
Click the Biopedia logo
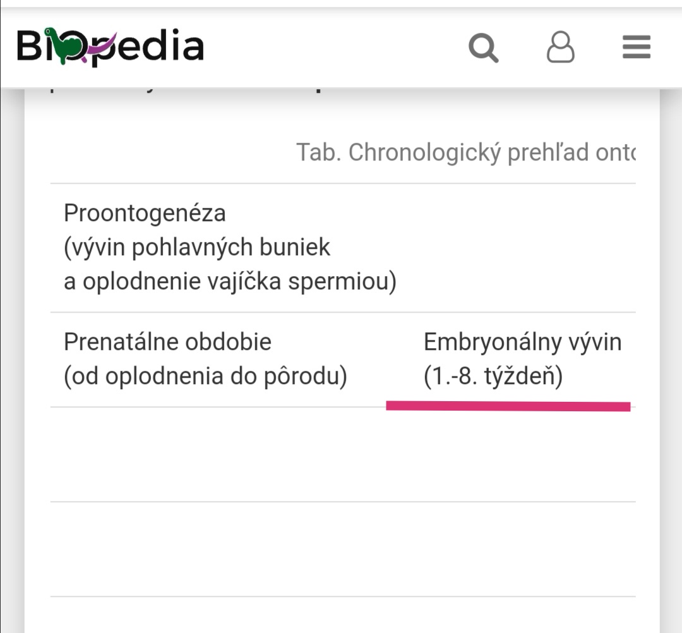point(110,47)
